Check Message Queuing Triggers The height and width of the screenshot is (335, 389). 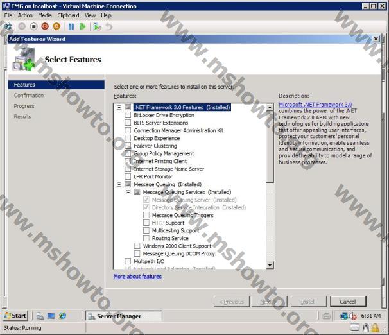(x=146, y=215)
